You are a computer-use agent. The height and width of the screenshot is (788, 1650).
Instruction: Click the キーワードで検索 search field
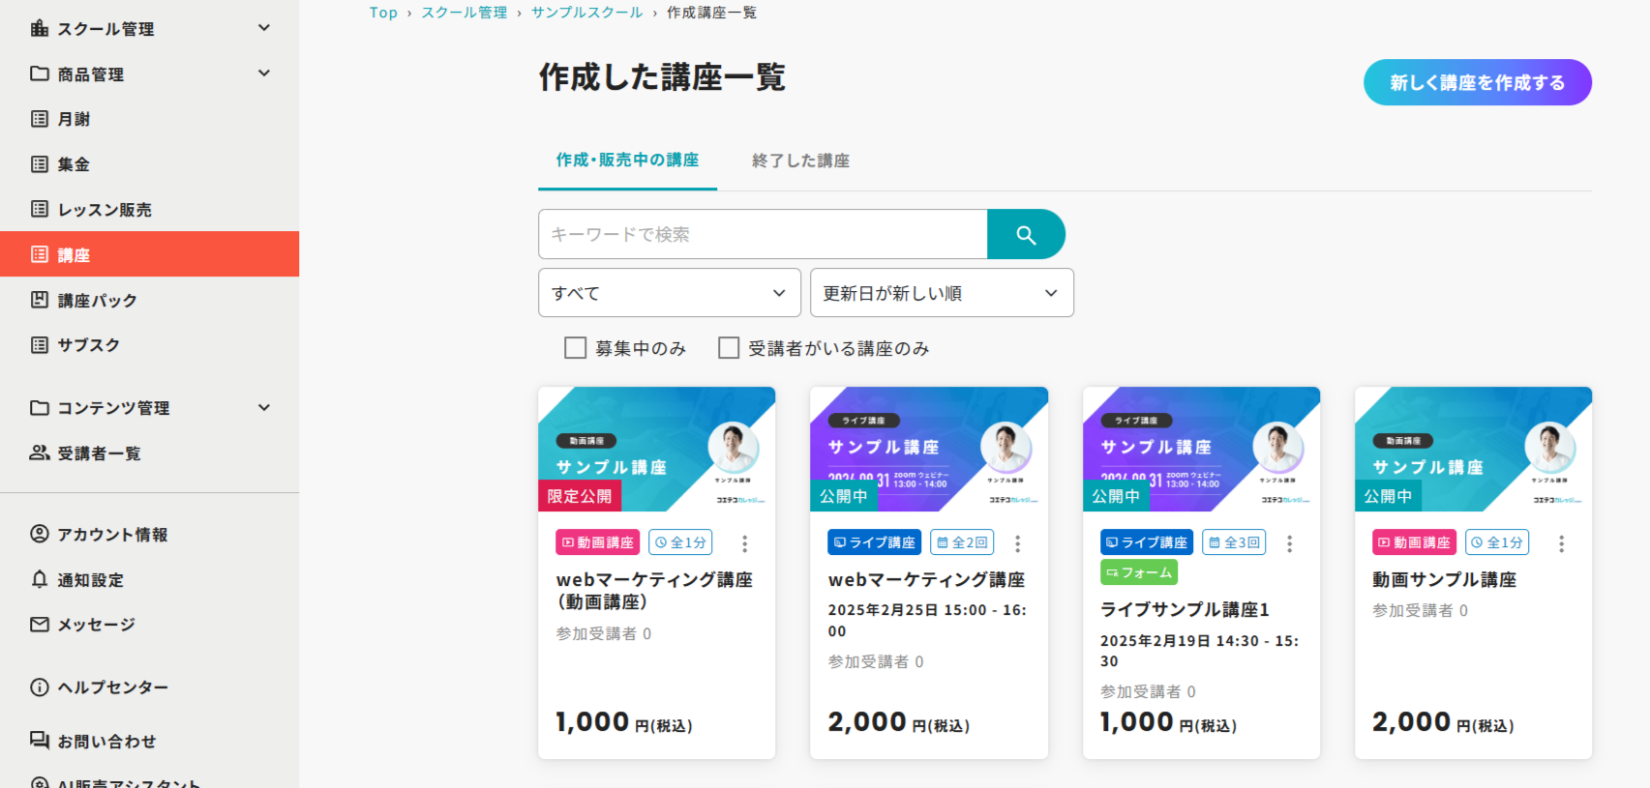point(762,235)
